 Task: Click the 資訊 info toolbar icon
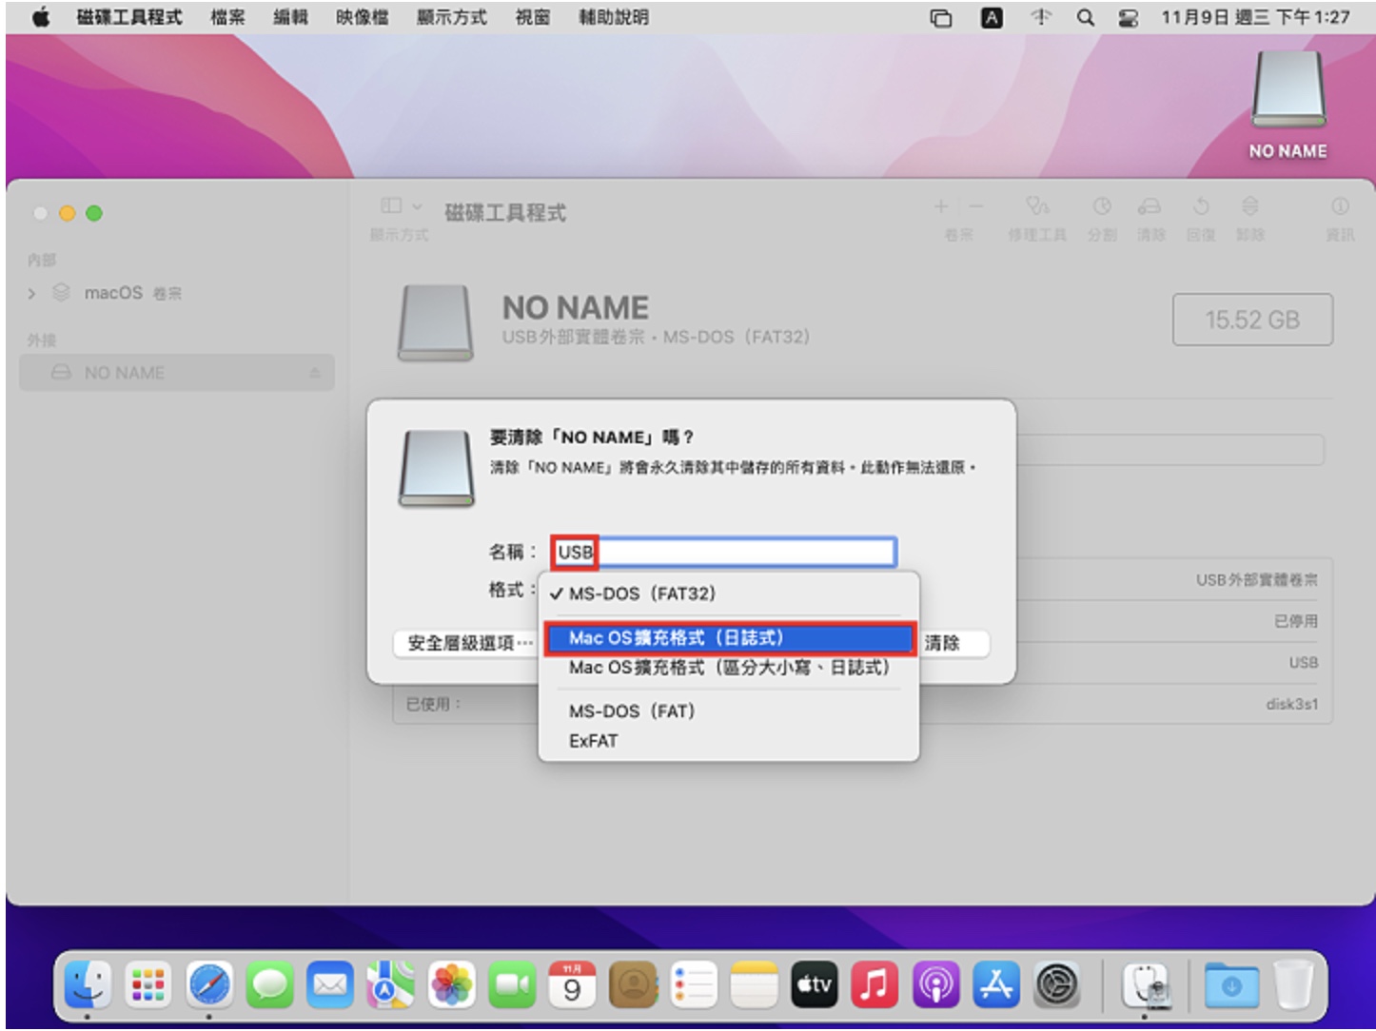coord(1340,206)
